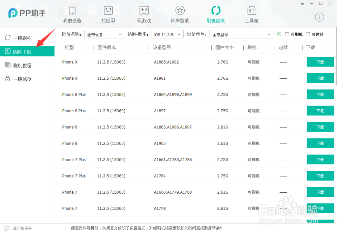Screen dimensions: 337x232
Task: Download firmware for iPhone 7 Plus A1784
Action: tap(320, 176)
